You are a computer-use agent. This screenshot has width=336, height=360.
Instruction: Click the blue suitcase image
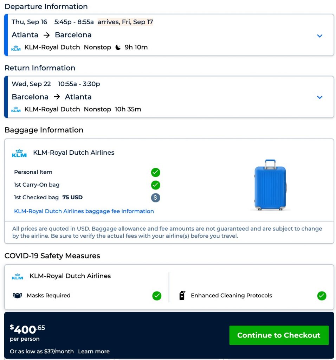pyautogui.click(x=270, y=185)
